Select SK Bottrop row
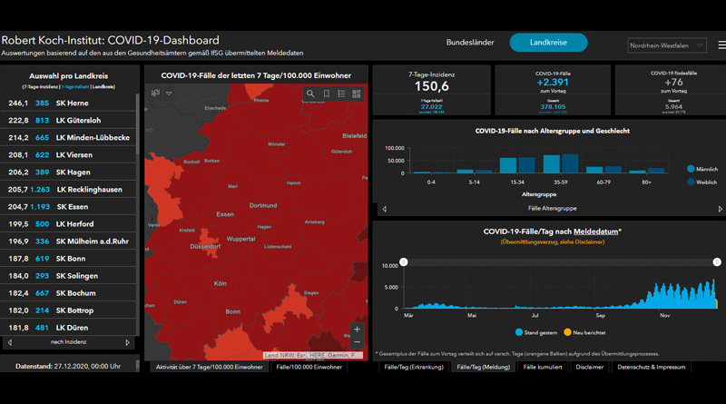This screenshot has height=404, width=726. click(69, 310)
